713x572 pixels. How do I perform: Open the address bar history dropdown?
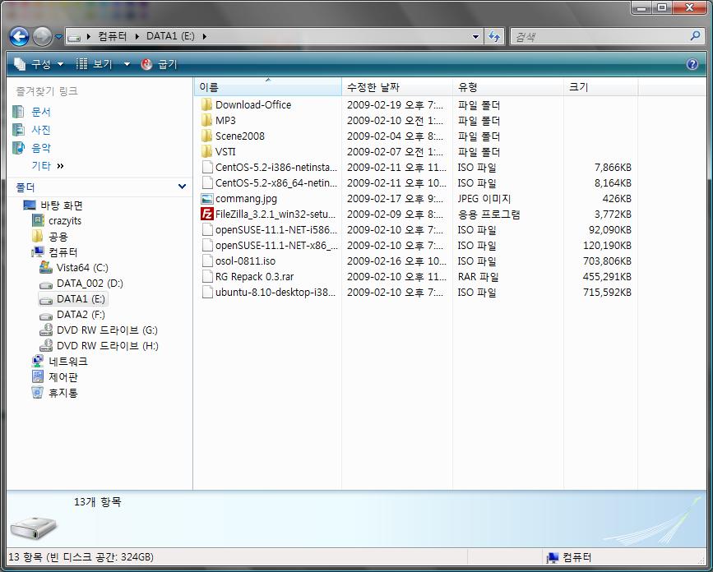click(475, 36)
